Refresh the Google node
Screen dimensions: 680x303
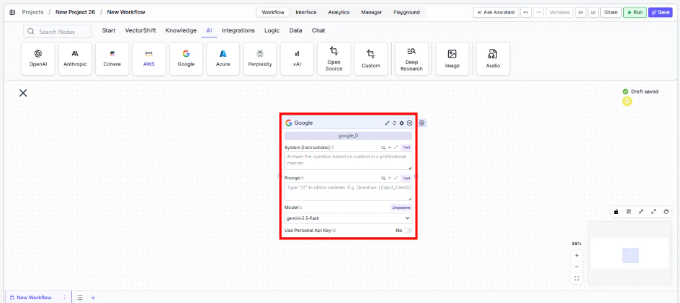pyautogui.click(x=394, y=123)
